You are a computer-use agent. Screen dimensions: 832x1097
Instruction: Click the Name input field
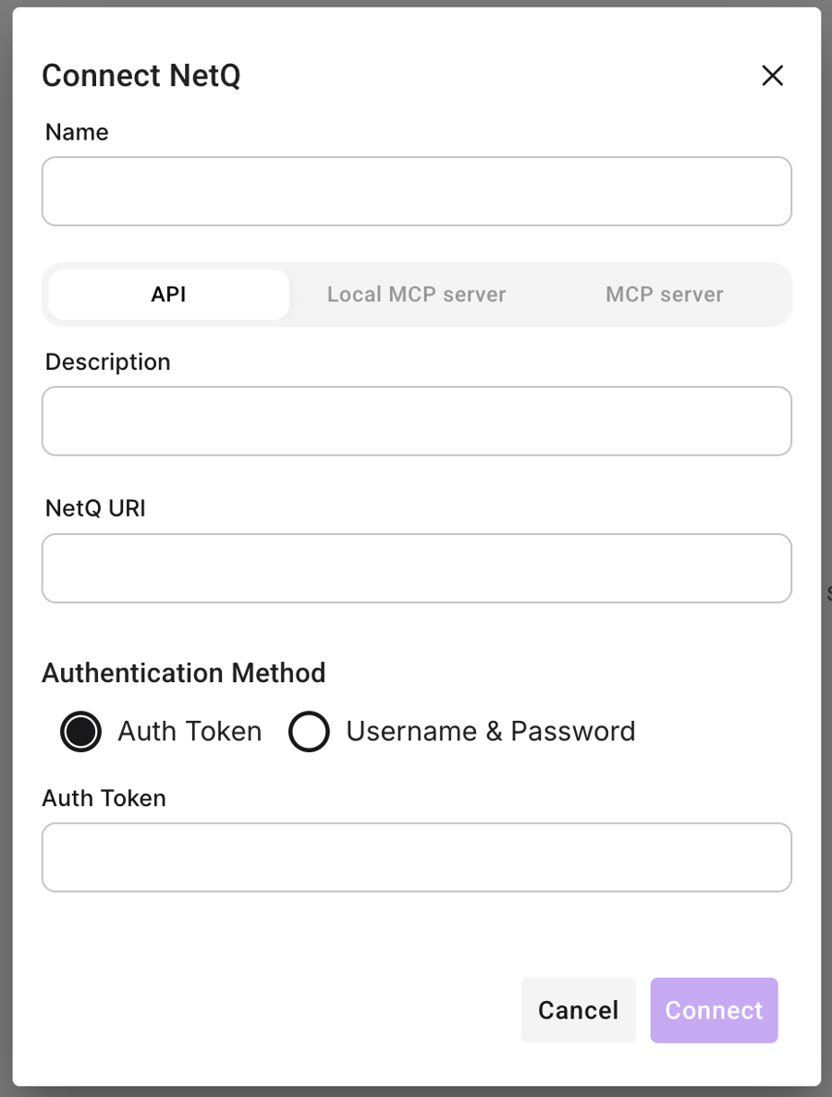click(416, 191)
